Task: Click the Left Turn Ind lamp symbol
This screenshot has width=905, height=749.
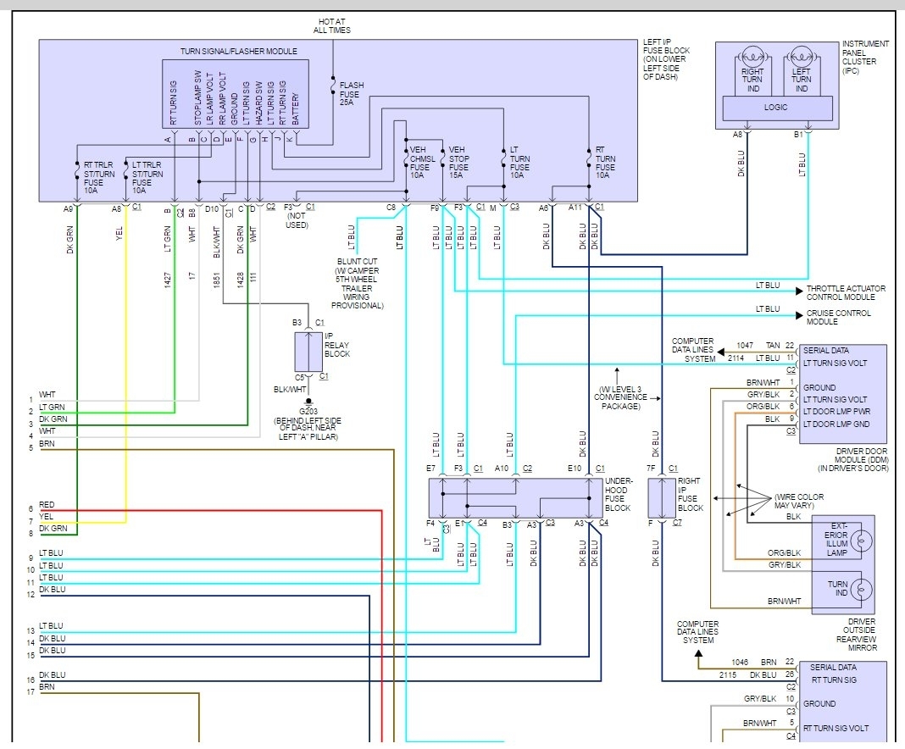Action: [801, 56]
